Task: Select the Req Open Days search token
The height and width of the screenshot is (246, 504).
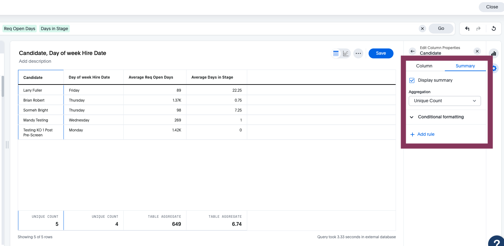Action: click(20, 29)
